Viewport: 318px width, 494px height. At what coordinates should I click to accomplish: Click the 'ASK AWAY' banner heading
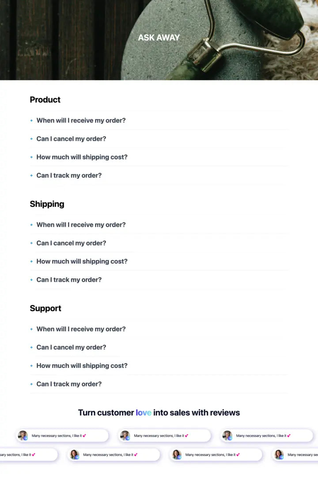(159, 38)
